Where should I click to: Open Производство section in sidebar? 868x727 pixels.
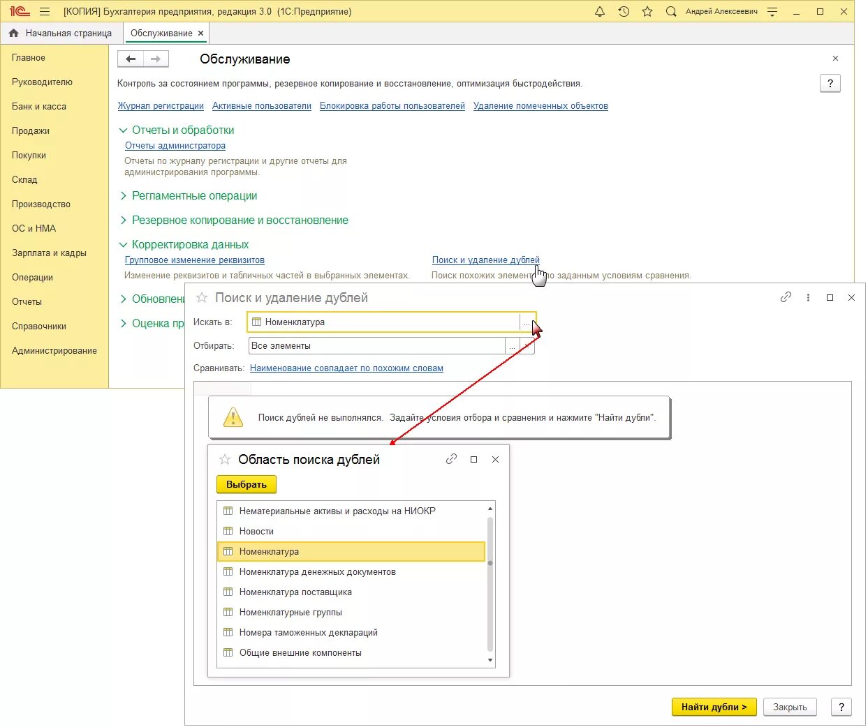[x=41, y=204]
